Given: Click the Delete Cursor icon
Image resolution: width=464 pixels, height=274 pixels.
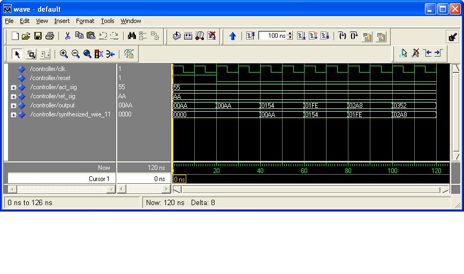Looking at the screenshot, I should pyautogui.click(x=415, y=53).
